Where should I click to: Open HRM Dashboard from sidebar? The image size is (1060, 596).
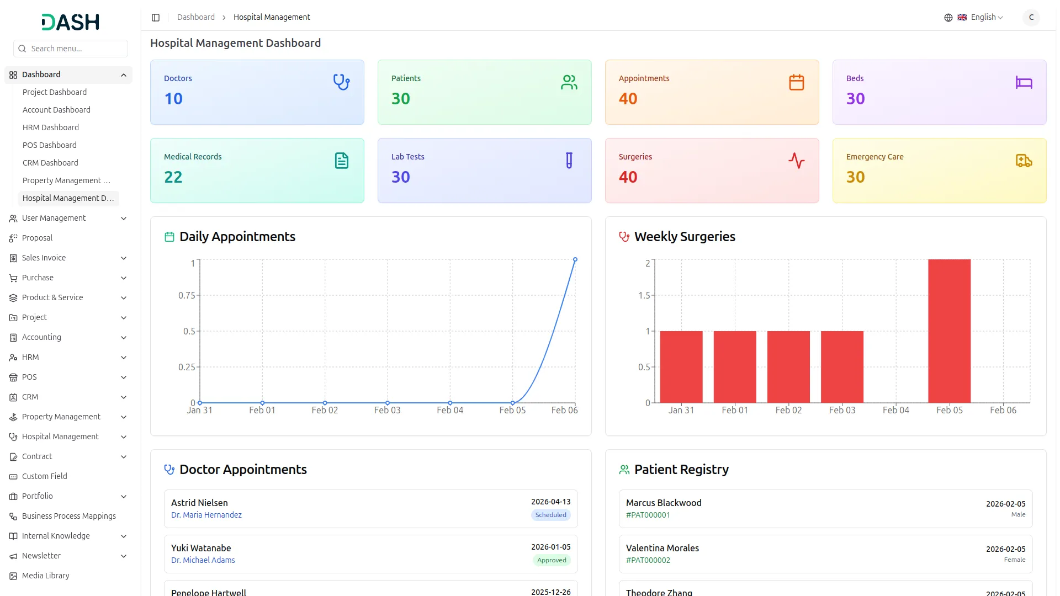point(51,127)
